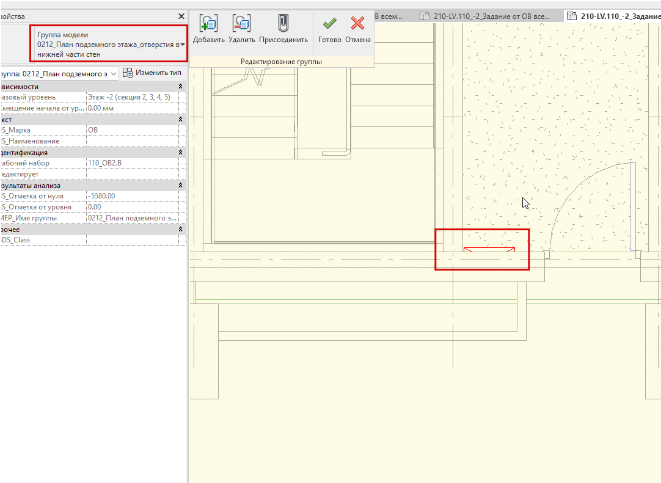Click the Отметка от нуля value -5580.00
The height and width of the screenshot is (483, 661).
click(x=133, y=195)
